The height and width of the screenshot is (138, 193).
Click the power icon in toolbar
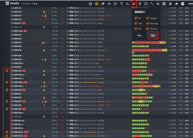(90, 4)
